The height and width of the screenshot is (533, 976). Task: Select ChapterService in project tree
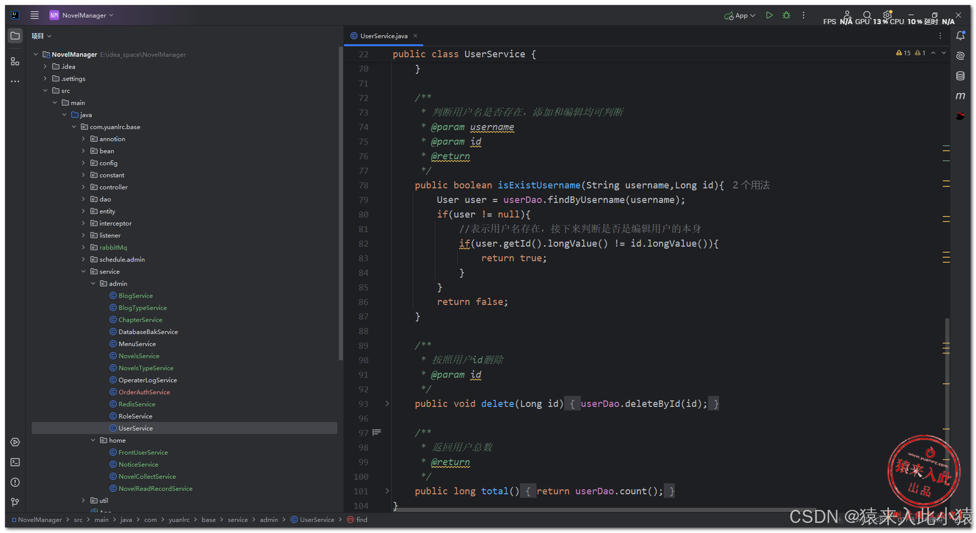click(140, 319)
